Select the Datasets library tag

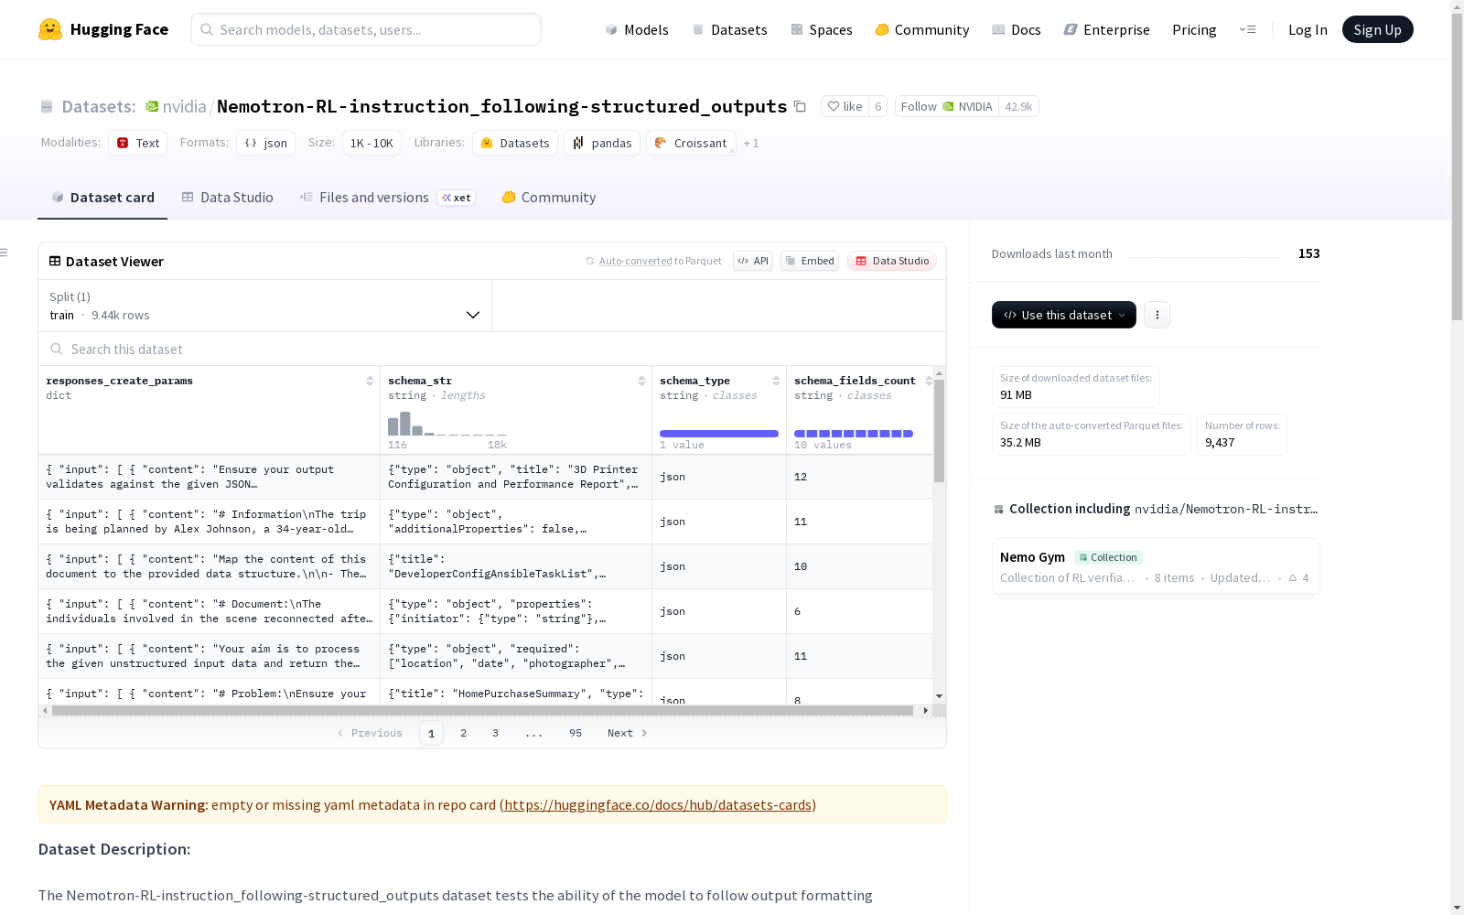coord(515,143)
